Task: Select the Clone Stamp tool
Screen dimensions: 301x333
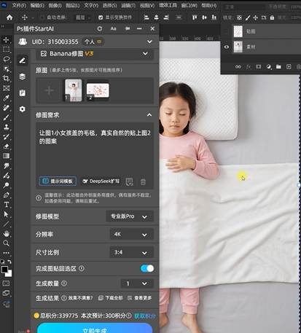Action: coord(6,127)
